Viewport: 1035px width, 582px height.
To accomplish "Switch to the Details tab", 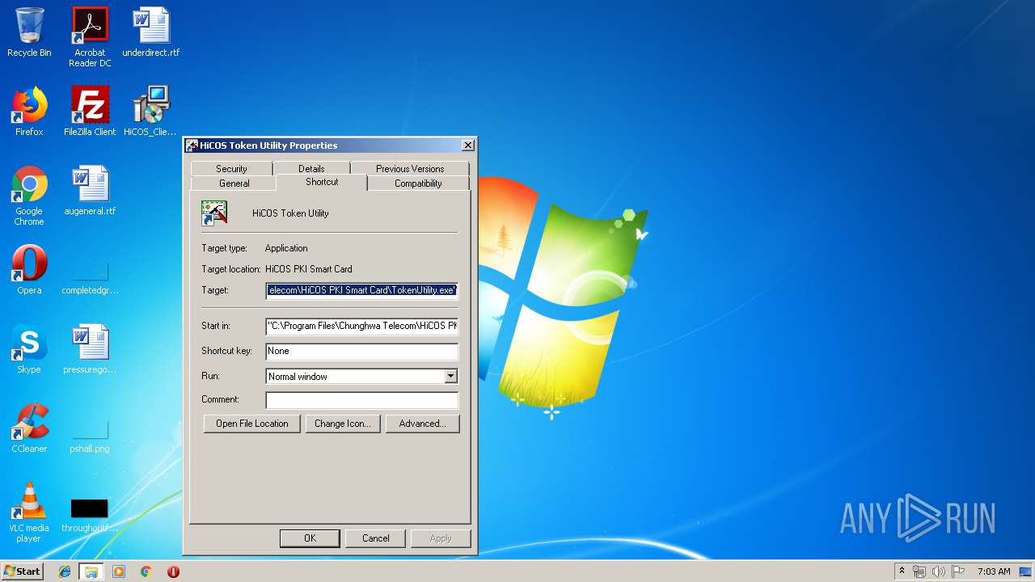I will tap(311, 168).
